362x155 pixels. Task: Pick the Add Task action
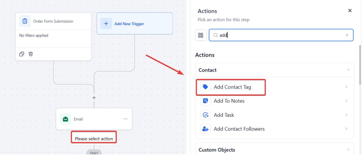pyautogui.click(x=224, y=115)
